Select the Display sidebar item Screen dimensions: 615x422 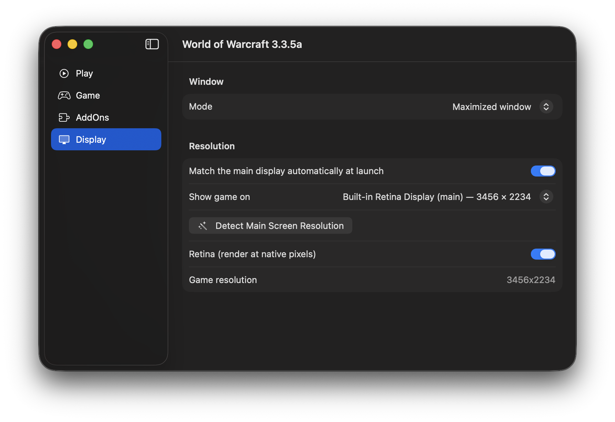(106, 140)
